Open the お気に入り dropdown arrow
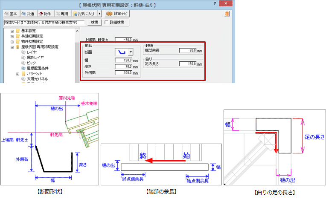The image size is (326, 199). pyautogui.click(x=99, y=14)
